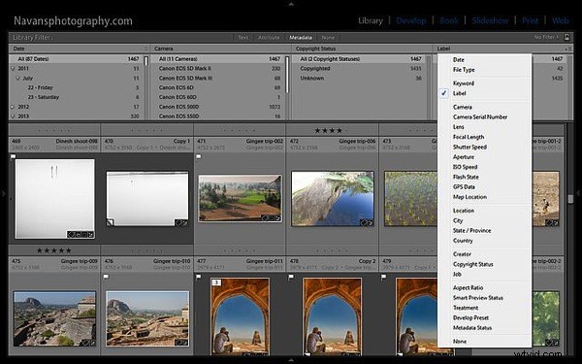
Task: Toggle the pick flag on photo 479
Action: pos(384,277)
